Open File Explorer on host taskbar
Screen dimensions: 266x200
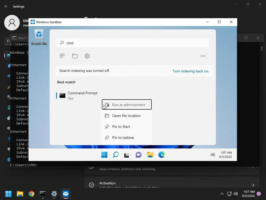(20, 194)
